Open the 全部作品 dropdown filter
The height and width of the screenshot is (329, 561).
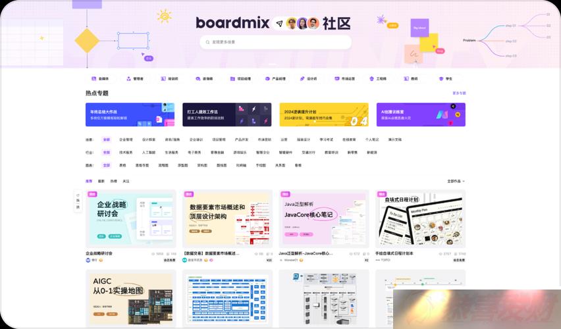[456, 182]
